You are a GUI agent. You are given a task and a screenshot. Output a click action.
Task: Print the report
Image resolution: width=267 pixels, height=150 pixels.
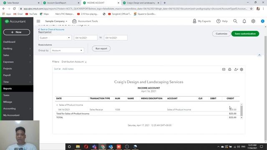[230, 70]
